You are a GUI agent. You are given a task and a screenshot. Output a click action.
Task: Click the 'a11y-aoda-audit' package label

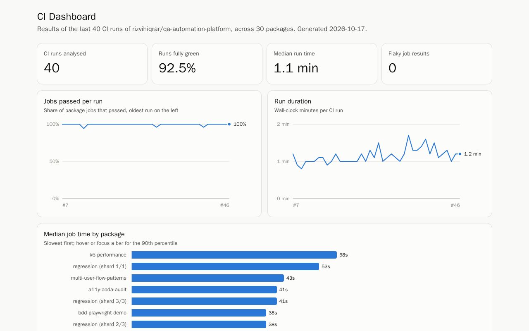pos(107,290)
